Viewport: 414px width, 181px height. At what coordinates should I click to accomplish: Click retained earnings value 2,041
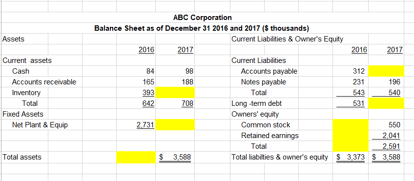point(392,136)
